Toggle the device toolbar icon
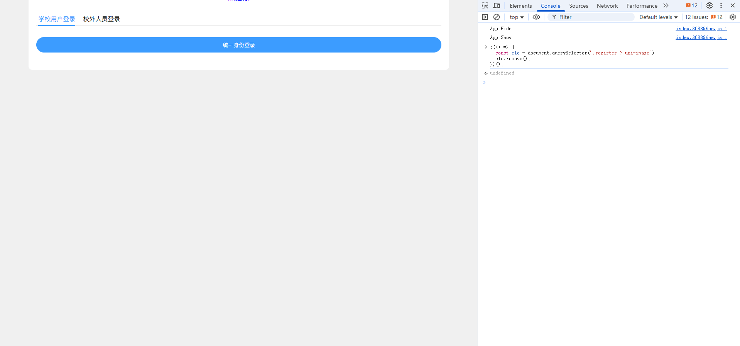740x346 pixels. [x=497, y=6]
